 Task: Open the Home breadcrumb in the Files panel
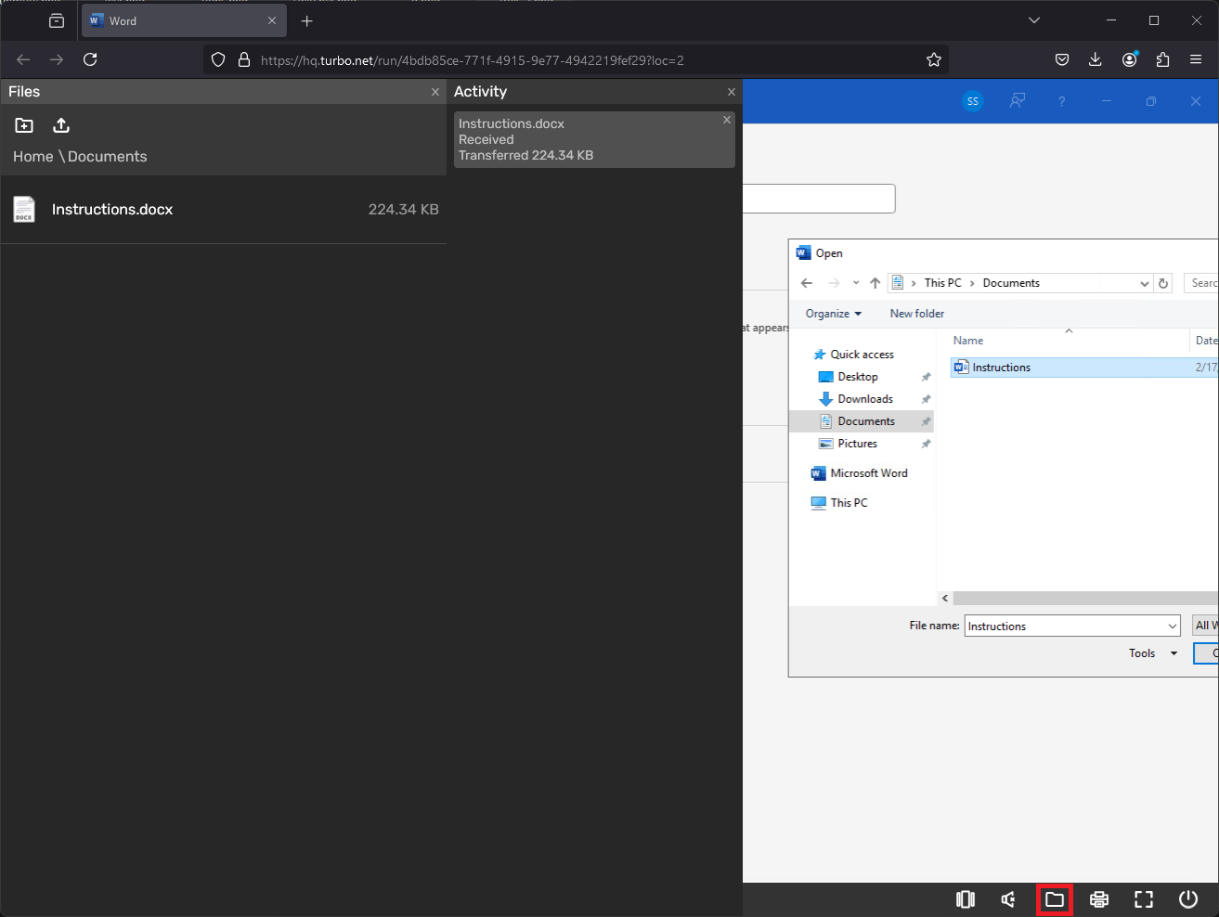pyautogui.click(x=32, y=156)
